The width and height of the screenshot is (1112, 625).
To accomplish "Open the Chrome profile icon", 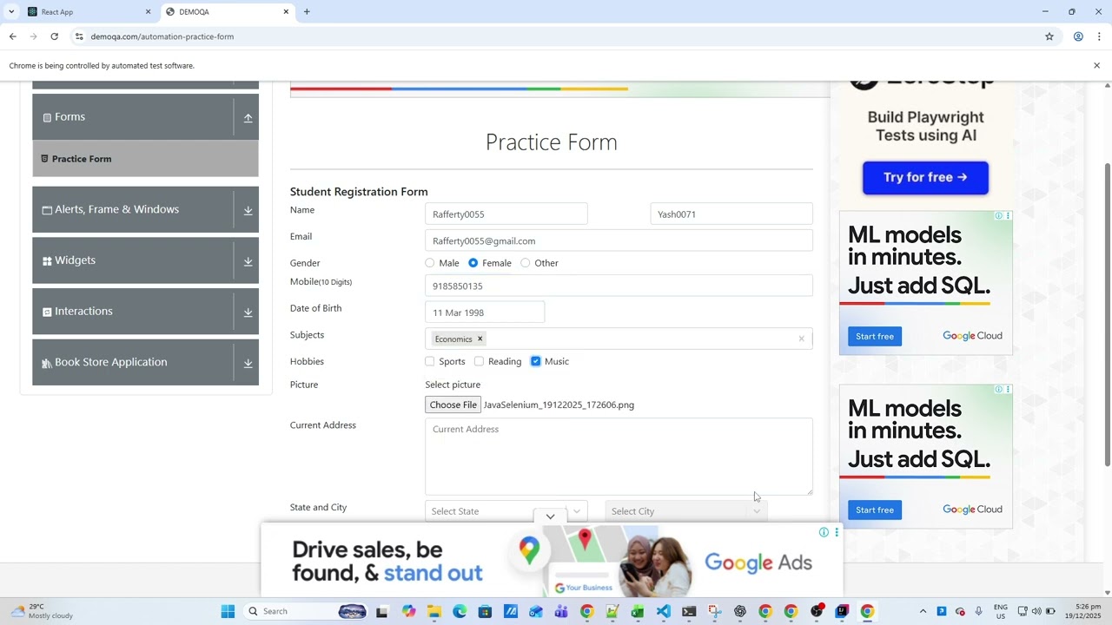I will point(1078,36).
